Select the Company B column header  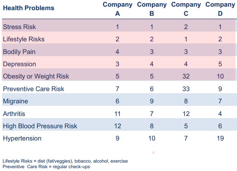coord(152,9)
